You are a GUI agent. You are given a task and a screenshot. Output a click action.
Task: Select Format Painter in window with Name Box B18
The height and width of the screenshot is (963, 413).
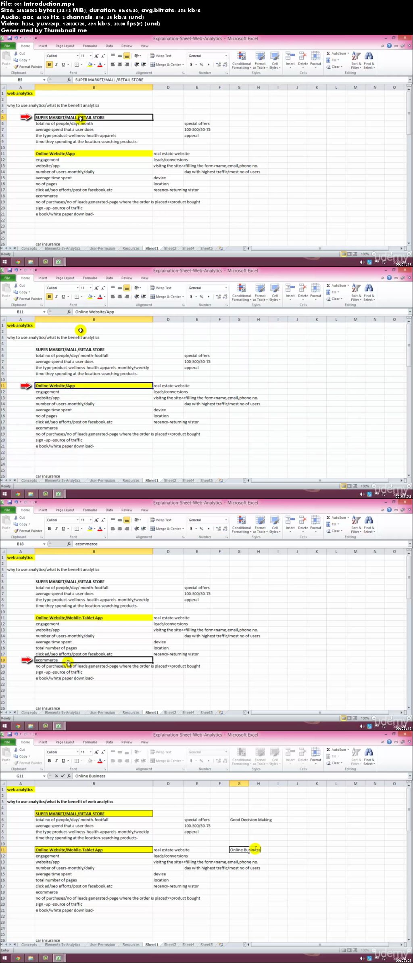pyautogui.click(x=28, y=531)
